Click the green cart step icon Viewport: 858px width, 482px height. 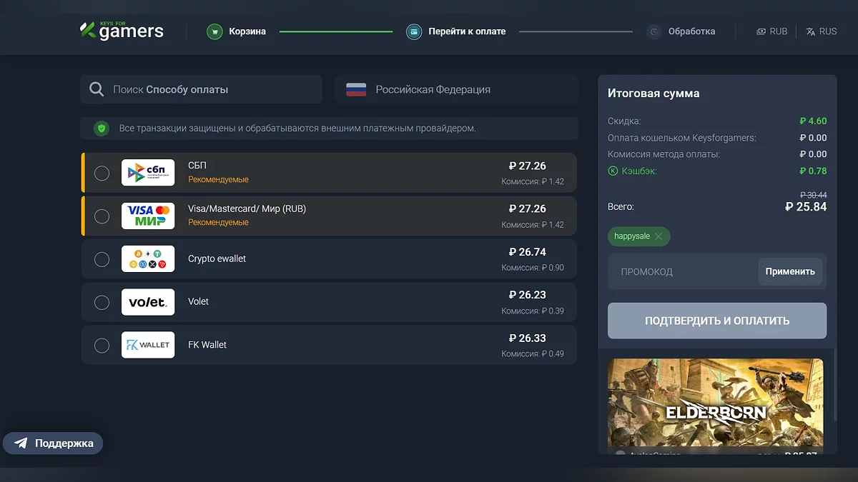pyautogui.click(x=214, y=31)
